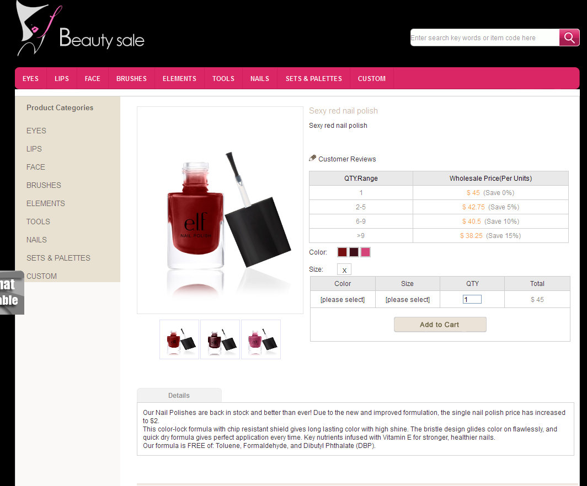Screen dimensions: 587x486
Task: Click the $ 38.25 (Save 15%) price cell
Action: coord(490,235)
